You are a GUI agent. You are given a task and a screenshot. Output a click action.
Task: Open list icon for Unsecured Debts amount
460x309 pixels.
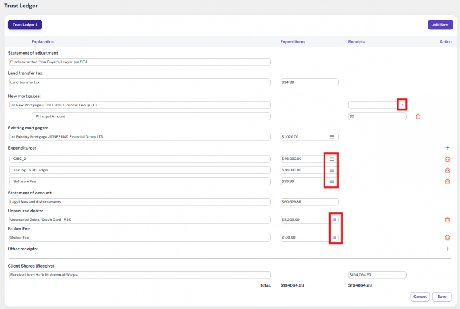[335, 219]
